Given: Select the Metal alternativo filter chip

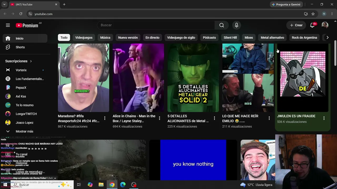Looking at the screenshot, I should [272, 38].
